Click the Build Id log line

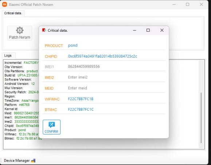(x=22, y=75)
